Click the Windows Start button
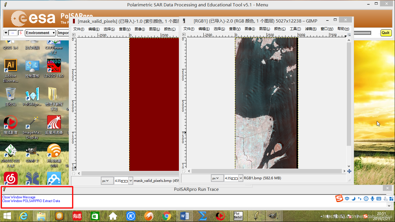The width and height of the screenshot is (395, 222). pyautogui.click(x=7, y=216)
